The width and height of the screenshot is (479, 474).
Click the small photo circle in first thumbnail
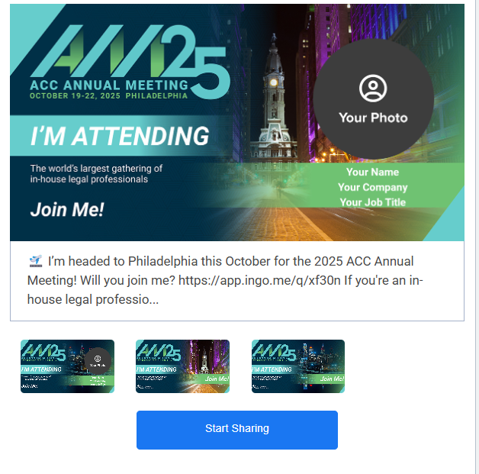pos(98,361)
